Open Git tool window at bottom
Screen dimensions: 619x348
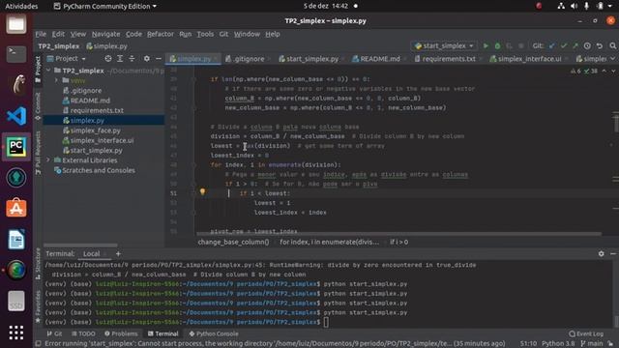[x=54, y=333]
